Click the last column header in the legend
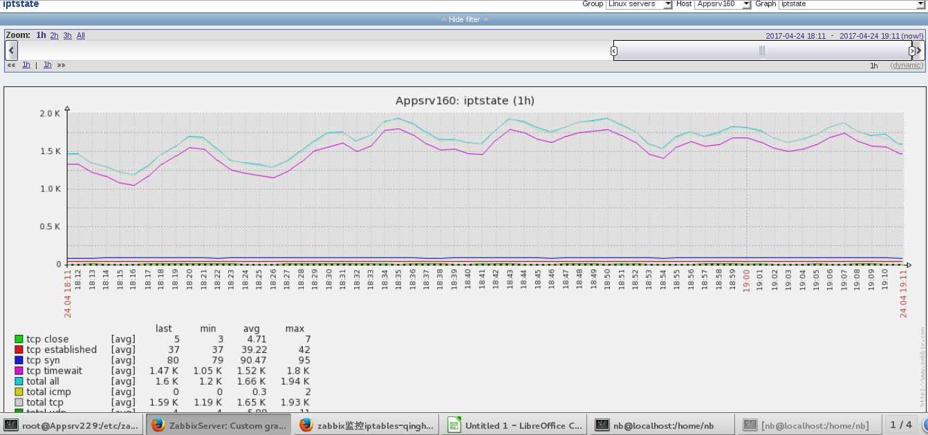The image size is (928, 435). tap(164, 329)
